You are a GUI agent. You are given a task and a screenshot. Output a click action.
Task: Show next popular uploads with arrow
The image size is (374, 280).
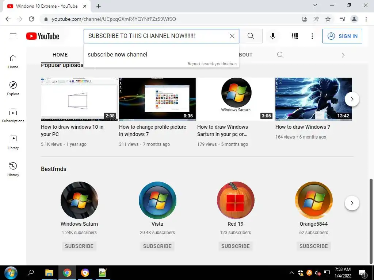pos(352,99)
